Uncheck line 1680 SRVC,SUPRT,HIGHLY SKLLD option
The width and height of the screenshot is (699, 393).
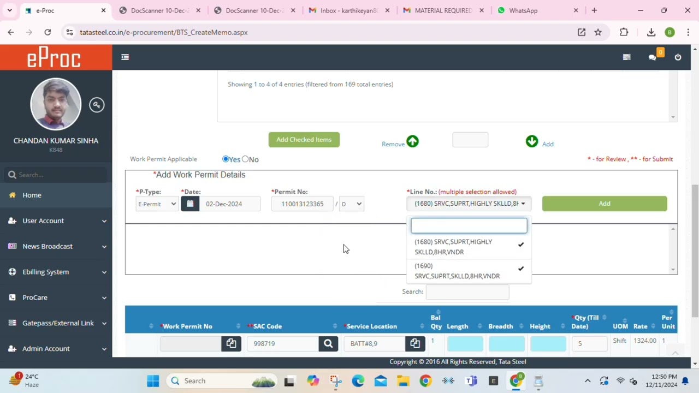(469, 247)
